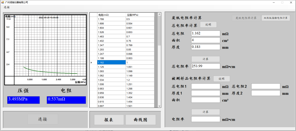
Task: Click the empty 总电阻1 input field
Action: 206,86
